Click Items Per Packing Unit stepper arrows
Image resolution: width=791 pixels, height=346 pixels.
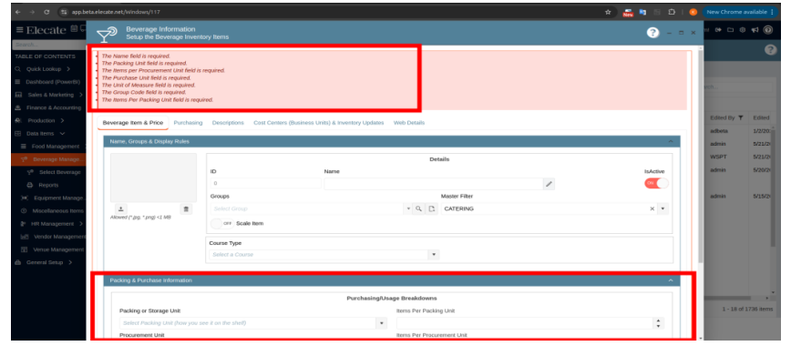click(x=658, y=323)
